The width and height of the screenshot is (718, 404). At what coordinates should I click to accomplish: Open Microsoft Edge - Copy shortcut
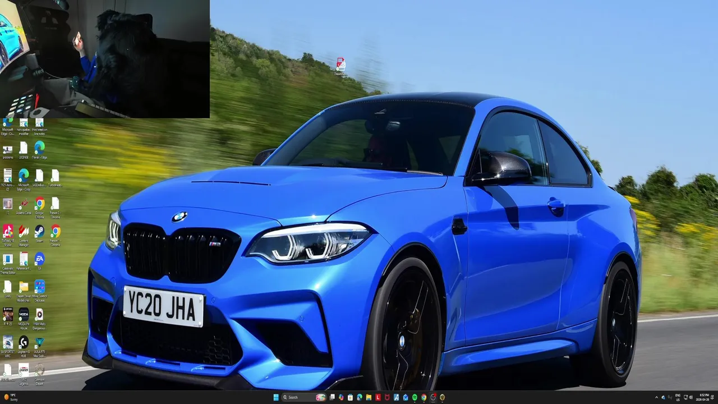(24, 180)
